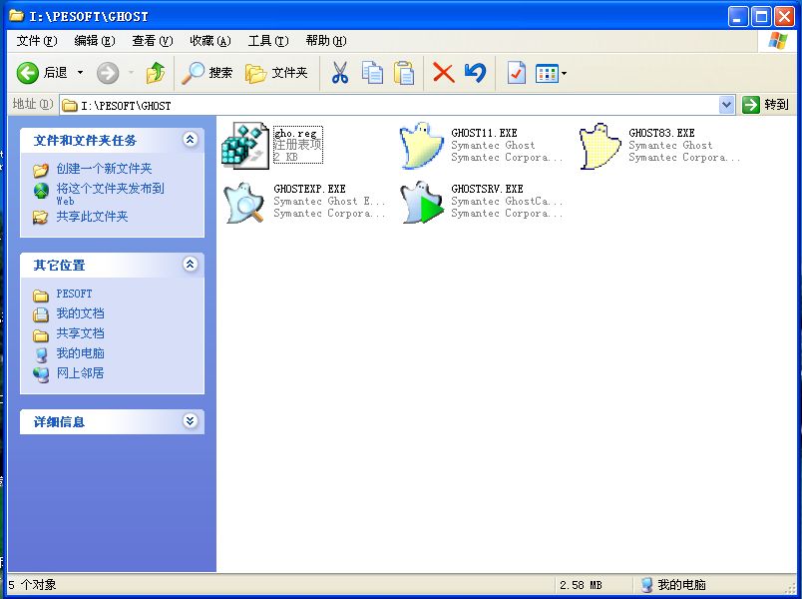Image resolution: width=802 pixels, height=599 pixels.
Task: Click 将这个文件夹发布到 Web link
Action: click(110, 194)
